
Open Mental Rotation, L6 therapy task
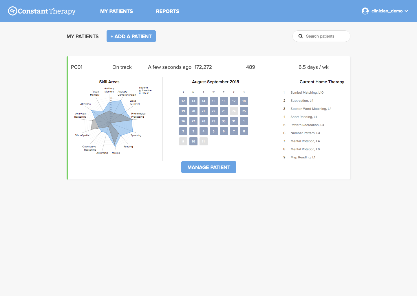(305, 149)
